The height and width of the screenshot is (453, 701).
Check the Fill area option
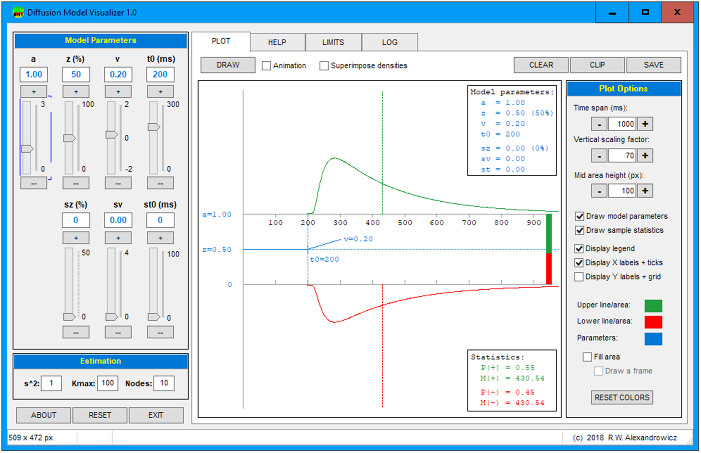[x=587, y=357]
